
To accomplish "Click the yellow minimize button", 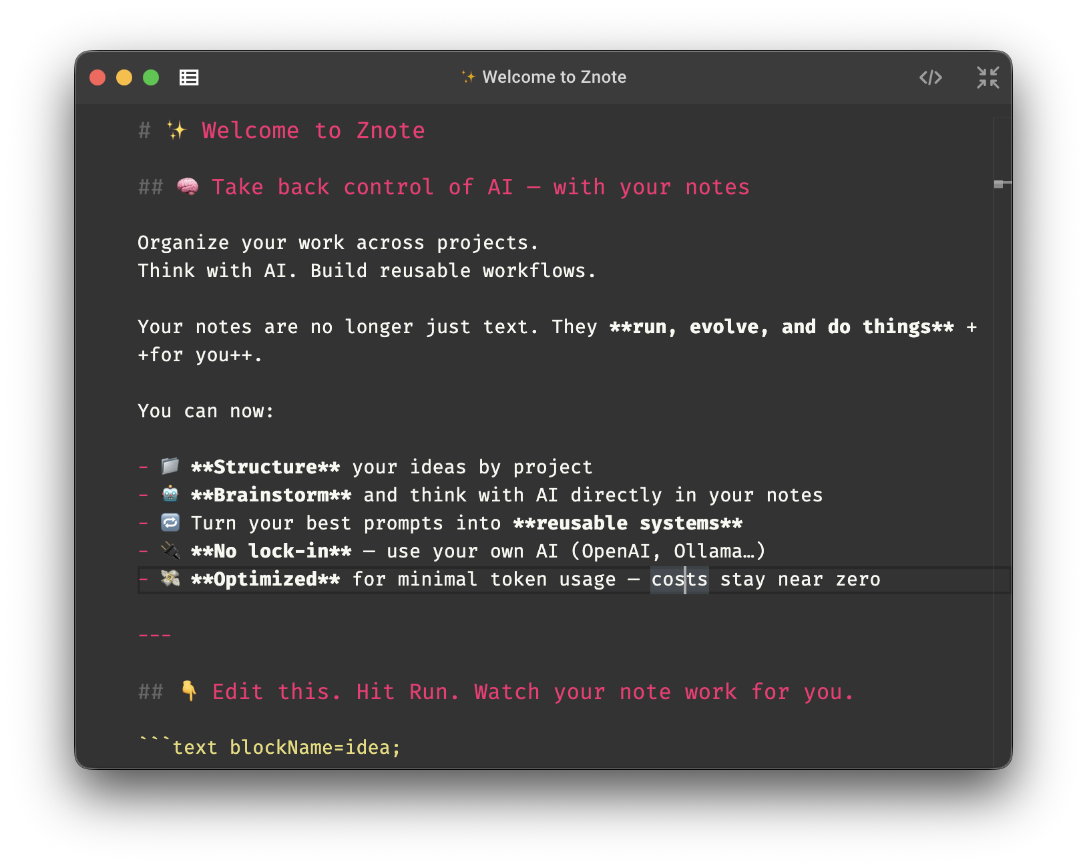I will coord(124,77).
